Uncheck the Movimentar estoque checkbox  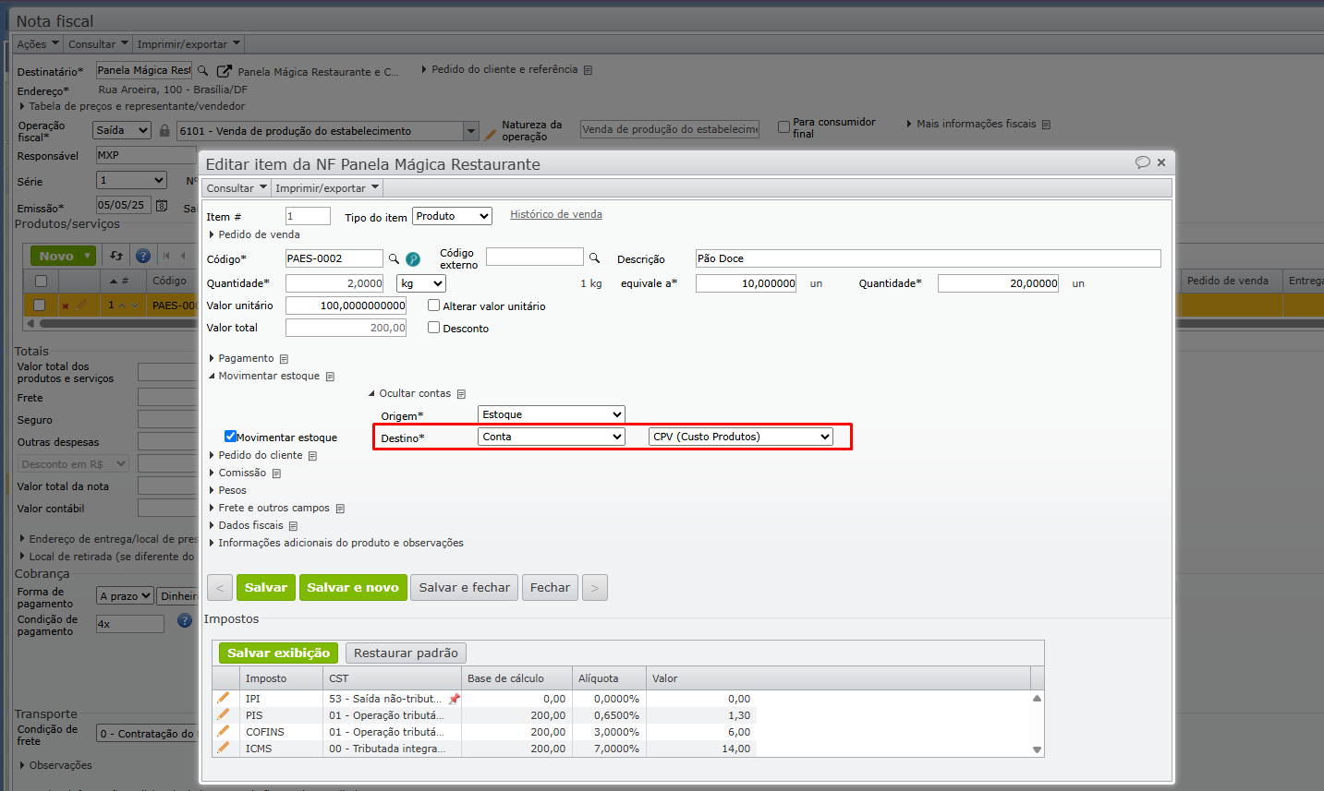(x=231, y=437)
